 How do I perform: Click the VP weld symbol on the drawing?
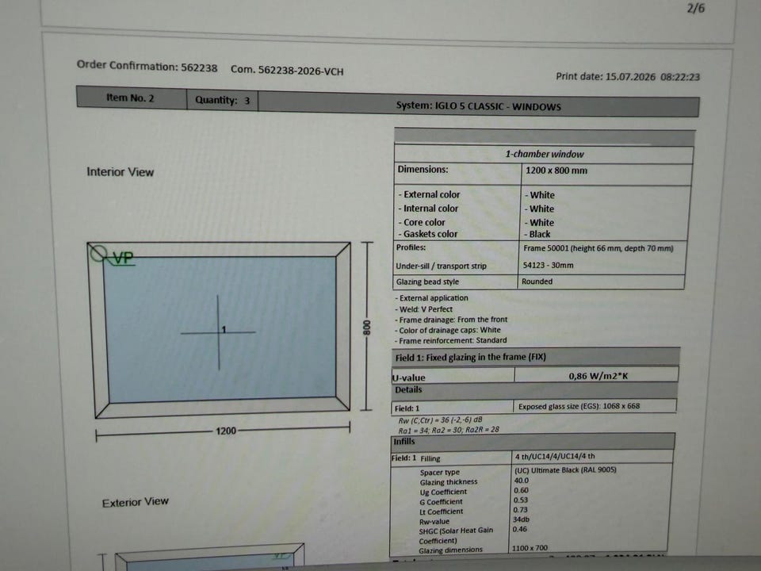click(122, 258)
